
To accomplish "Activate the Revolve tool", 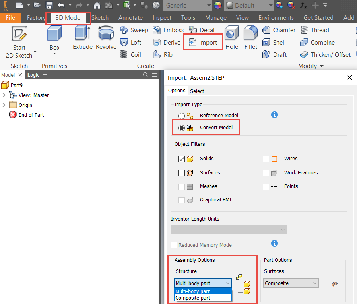I will click(x=106, y=38).
